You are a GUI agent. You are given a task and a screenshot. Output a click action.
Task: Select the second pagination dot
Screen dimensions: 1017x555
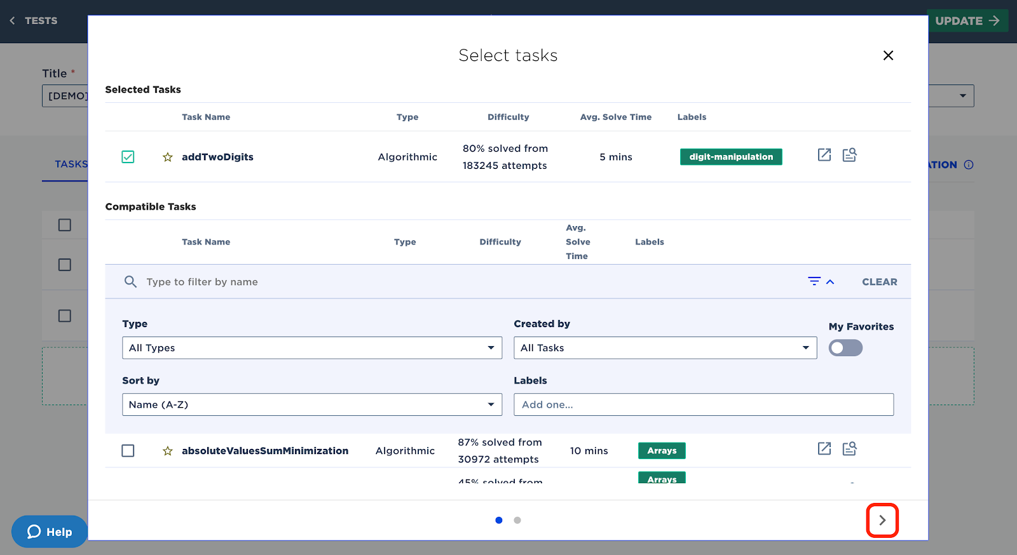click(517, 520)
